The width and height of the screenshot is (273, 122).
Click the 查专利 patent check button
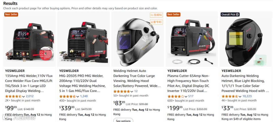point(156,22)
